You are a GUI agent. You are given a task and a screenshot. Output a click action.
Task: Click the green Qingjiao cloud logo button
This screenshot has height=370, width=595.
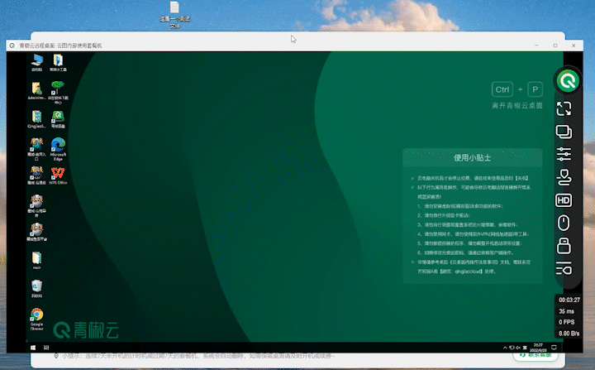pos(568,80)
